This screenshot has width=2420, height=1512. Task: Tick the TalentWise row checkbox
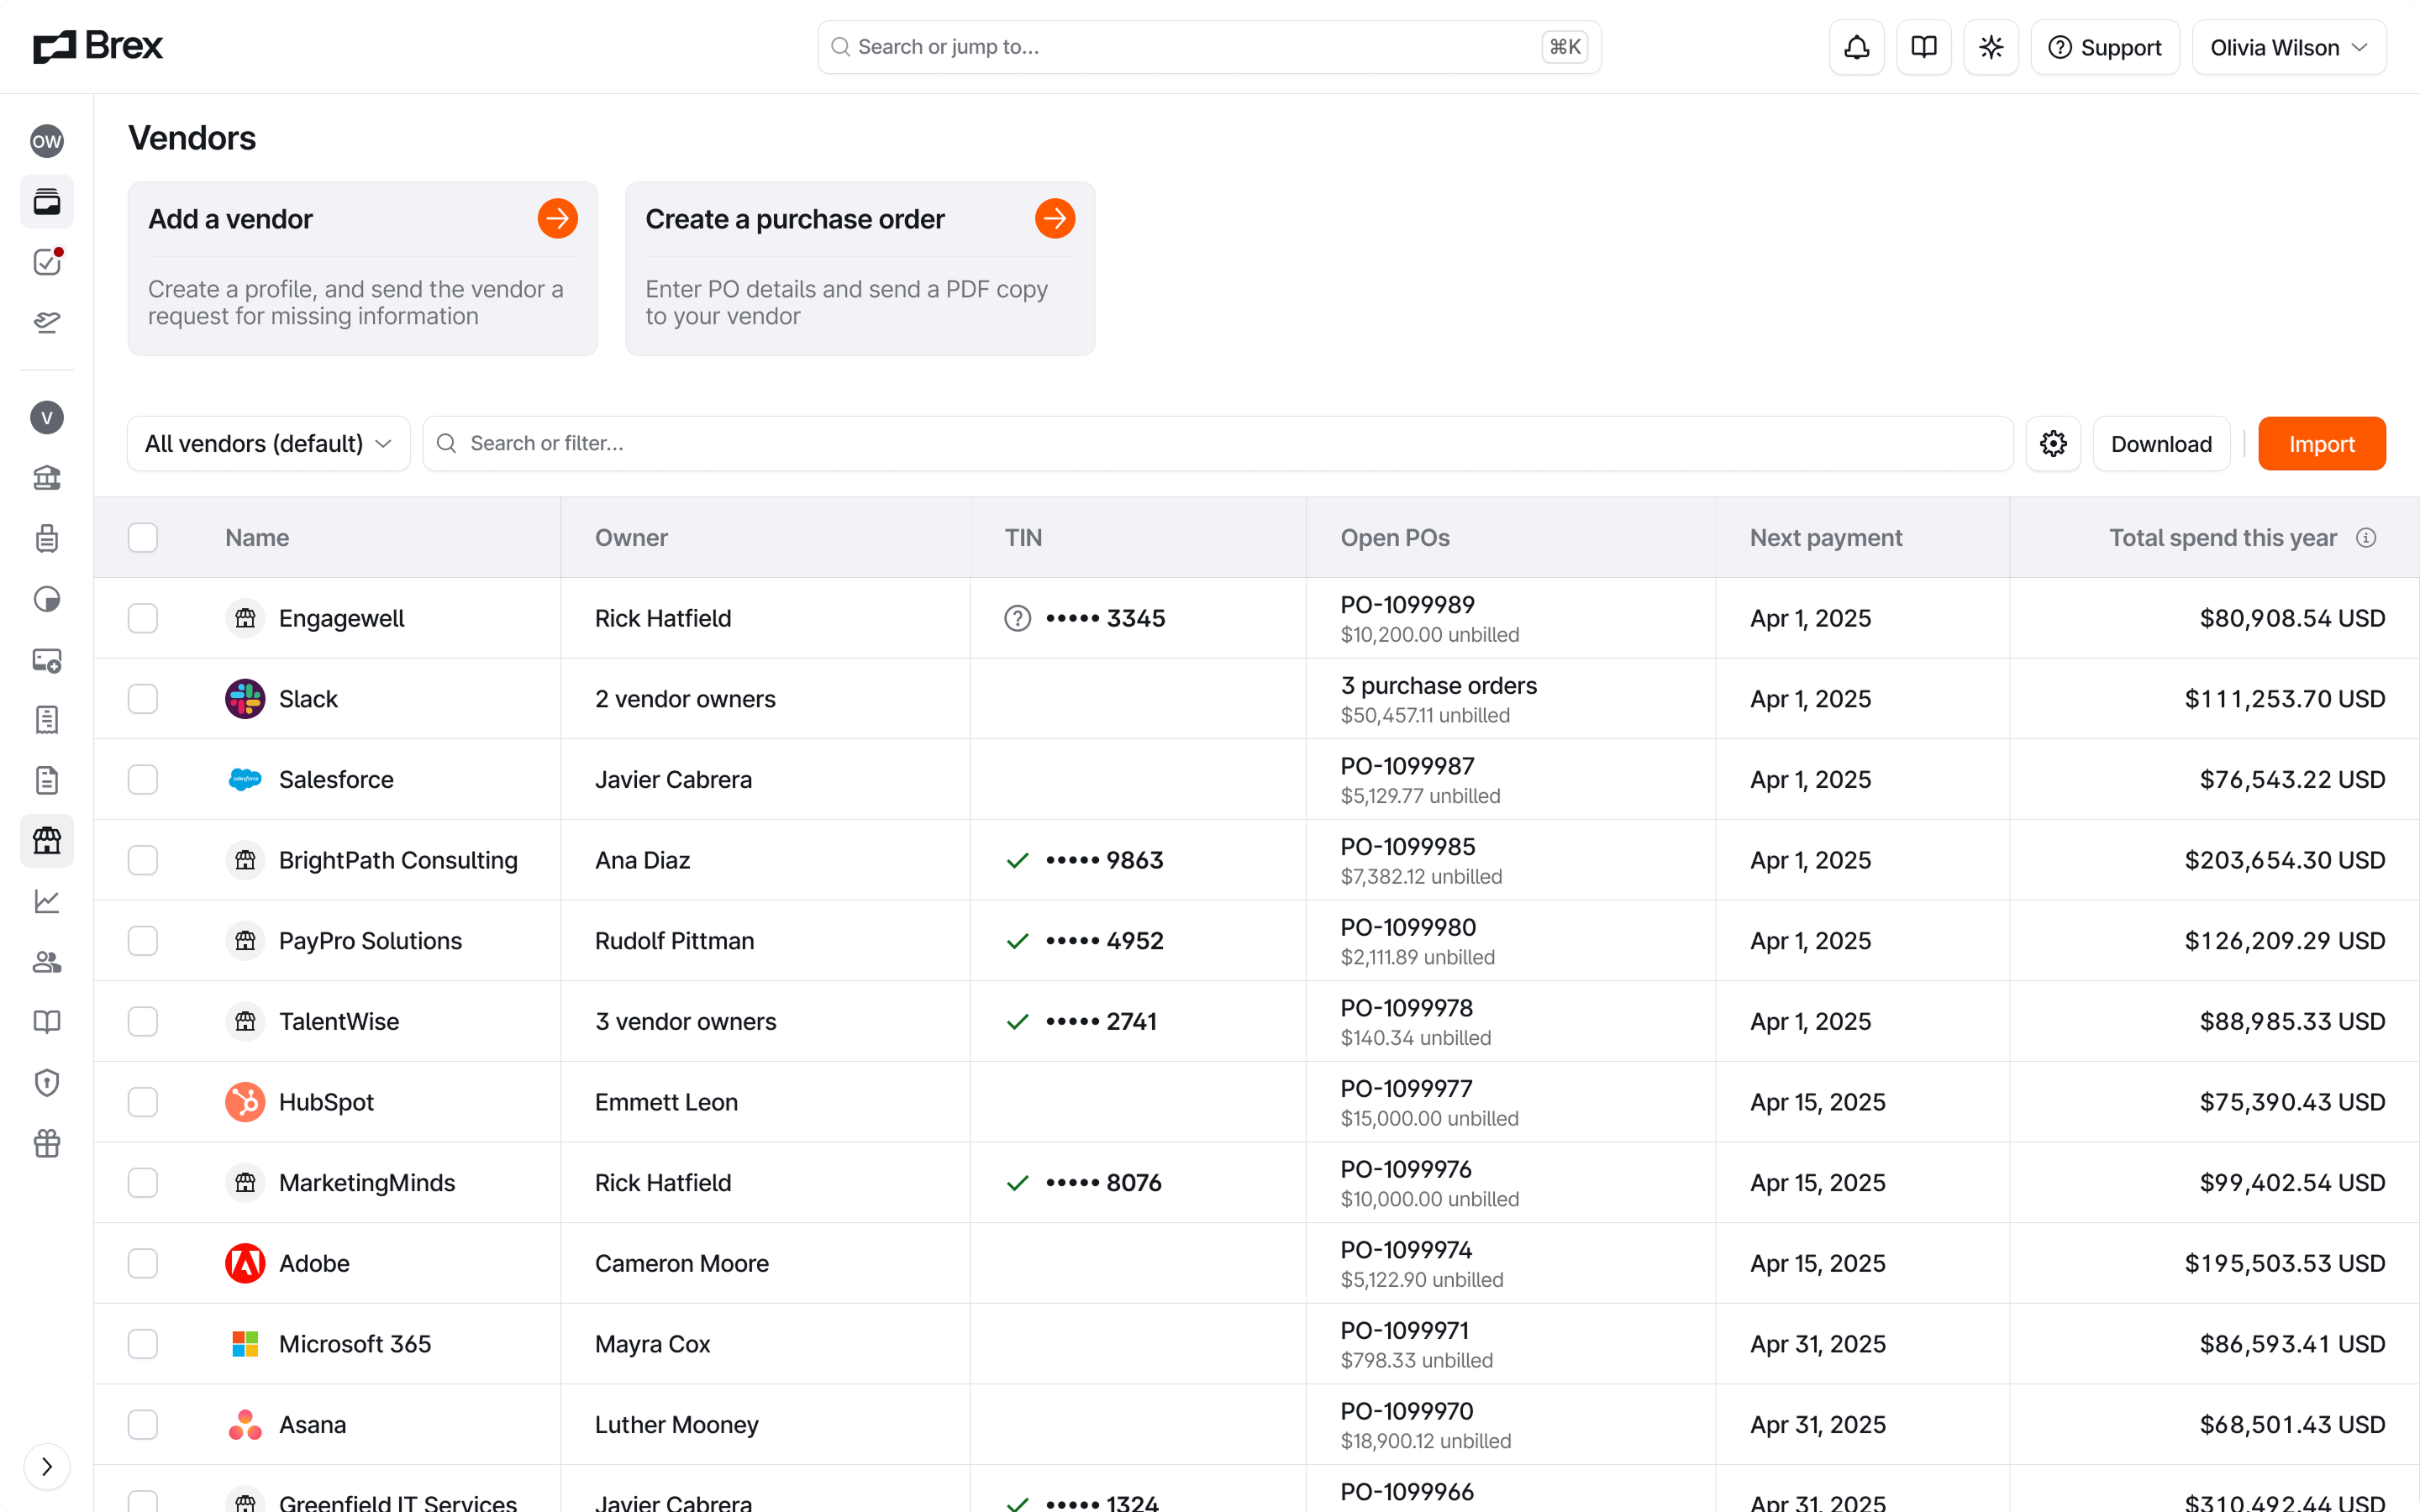143,1021
